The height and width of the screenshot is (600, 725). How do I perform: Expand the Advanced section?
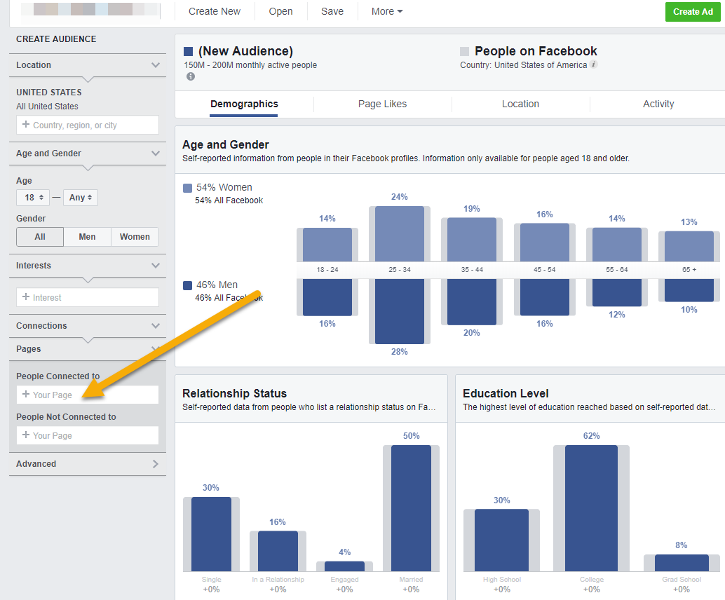(x=156, y=464)
